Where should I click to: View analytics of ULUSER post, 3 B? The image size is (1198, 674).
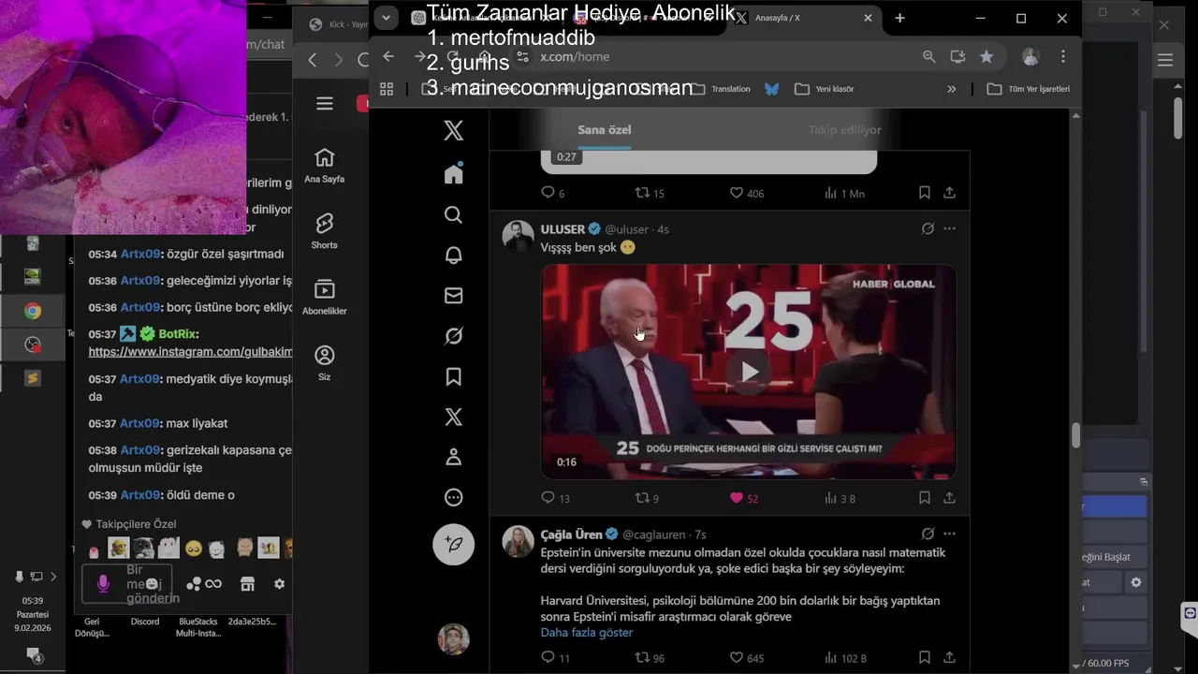pos(840,498)
